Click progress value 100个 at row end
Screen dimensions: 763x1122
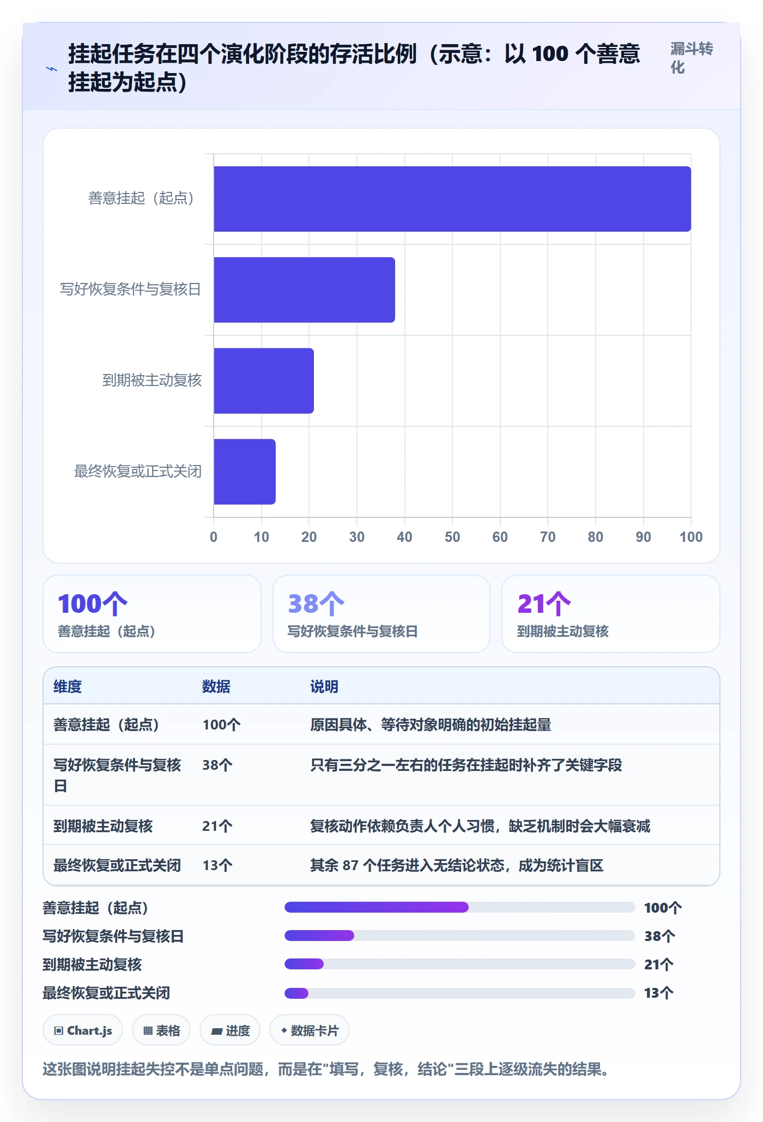663,908
